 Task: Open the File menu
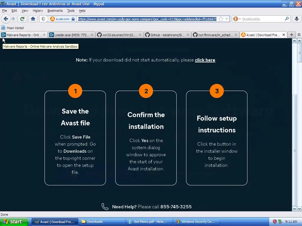pos(4,11)
